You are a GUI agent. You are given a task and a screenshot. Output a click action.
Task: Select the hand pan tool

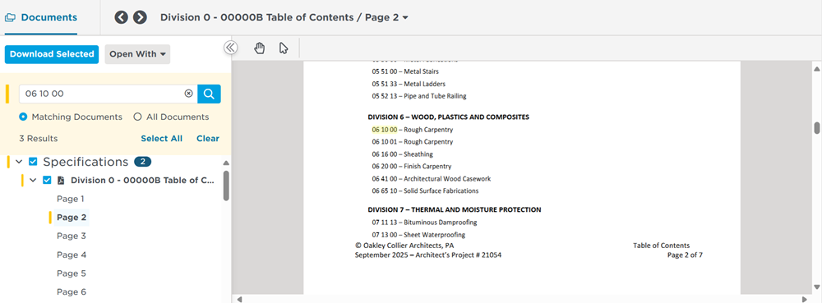coord(260,48)
